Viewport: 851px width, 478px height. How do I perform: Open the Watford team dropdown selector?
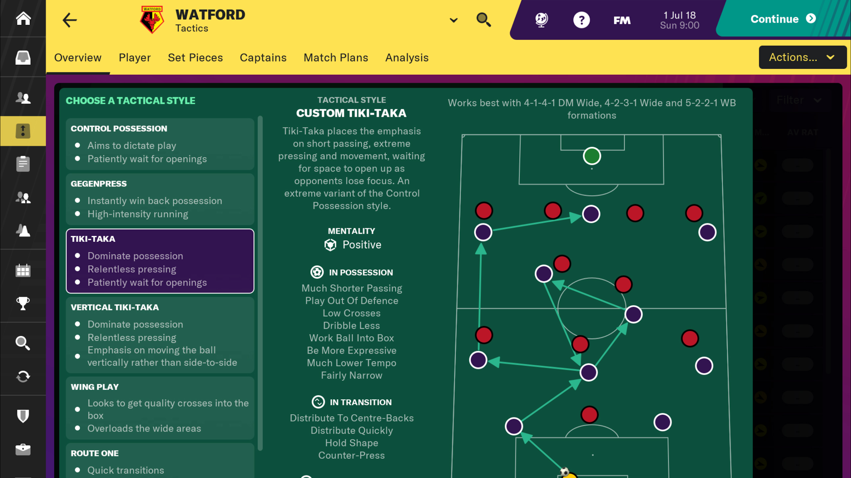(x=452, y=21)
